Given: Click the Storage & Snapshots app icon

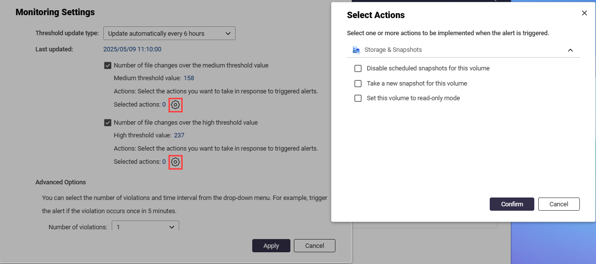Looking at the screenshot, I should tap(357, 50).
